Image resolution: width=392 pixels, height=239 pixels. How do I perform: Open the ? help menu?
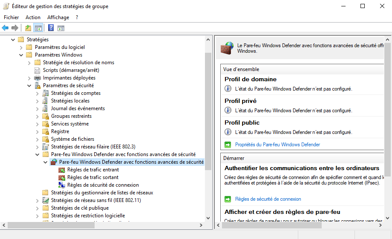click(x=77, y=17)
